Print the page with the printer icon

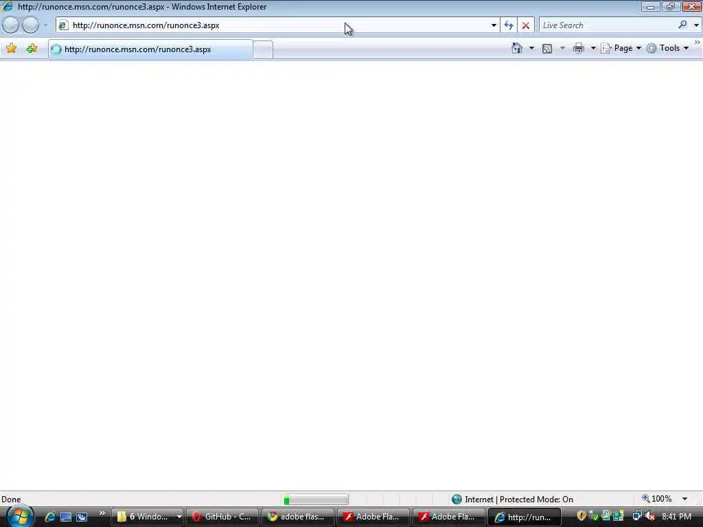(x=578, y=48)
